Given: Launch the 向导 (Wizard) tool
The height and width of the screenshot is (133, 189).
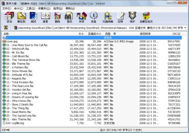Looking at the screenshot, I should coord(82,17).
